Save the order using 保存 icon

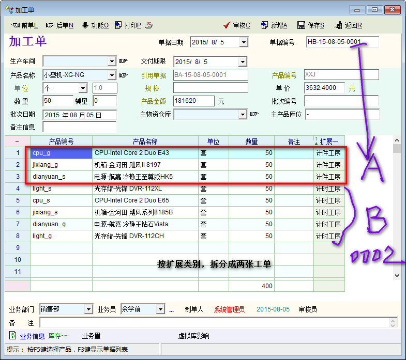click(x=301, y=25)
